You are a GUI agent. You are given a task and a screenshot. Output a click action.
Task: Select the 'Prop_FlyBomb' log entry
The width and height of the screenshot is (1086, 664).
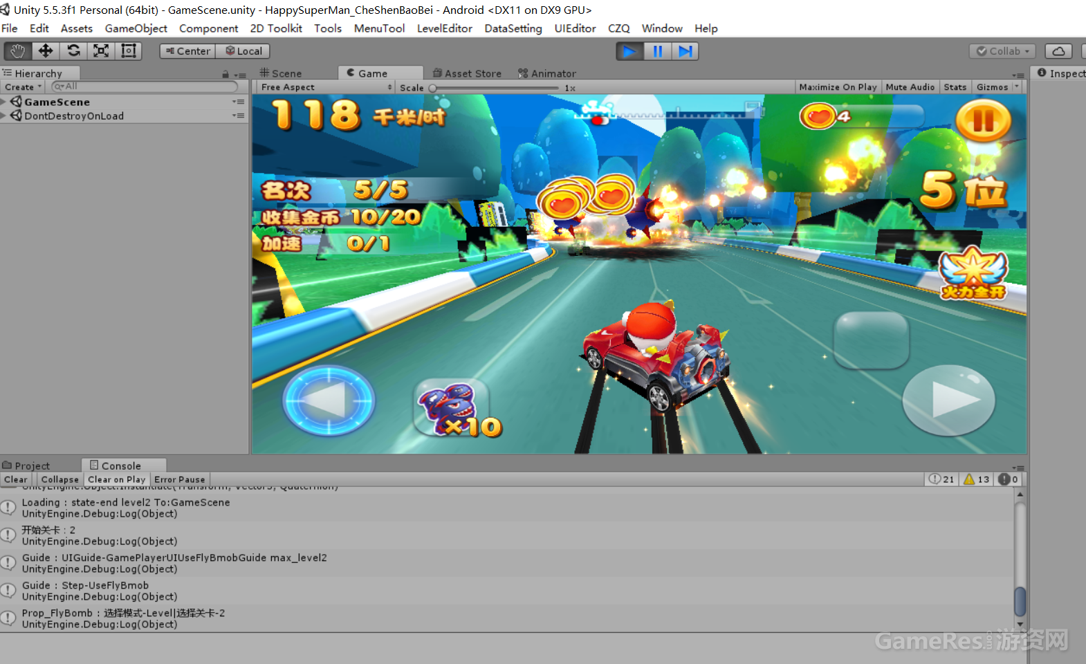click(506, 618)
